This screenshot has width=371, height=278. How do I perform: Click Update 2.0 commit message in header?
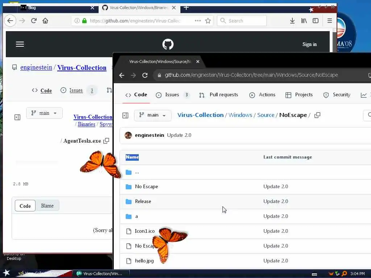(x=179, y=135)
